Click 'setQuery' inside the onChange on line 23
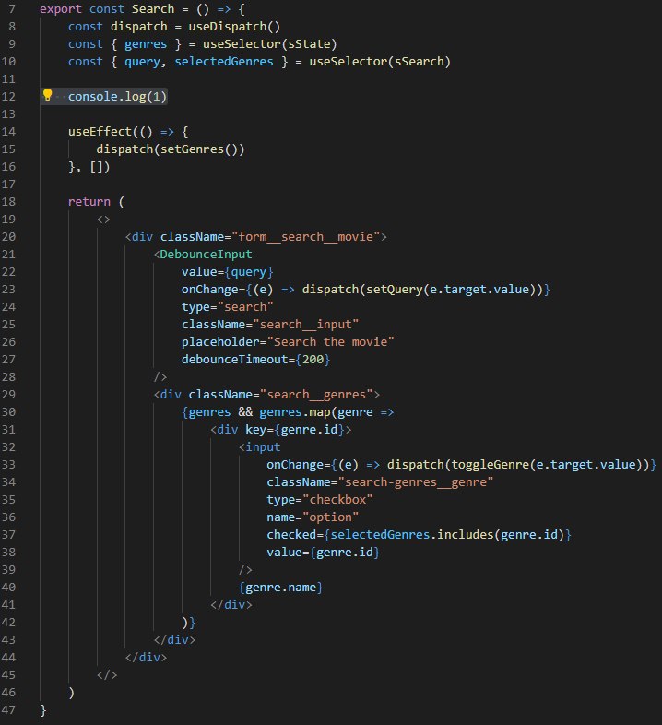This screenshot has width=662, height=725. pyautogui.click(x=394, y=290)
